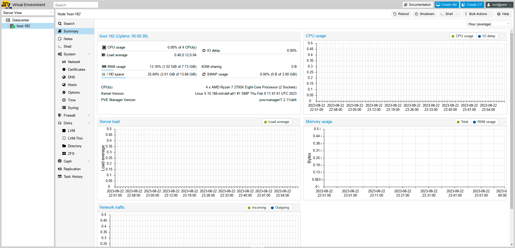
Task: Click the Total series color dot
Action: [x=458, y=122]
